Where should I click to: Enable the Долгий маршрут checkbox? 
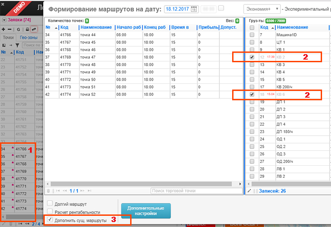click(x=50, y=203)
